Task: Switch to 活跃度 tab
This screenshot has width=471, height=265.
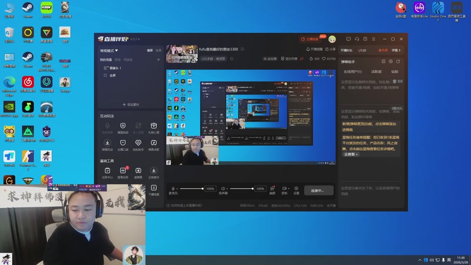Action: pos(376,71)
